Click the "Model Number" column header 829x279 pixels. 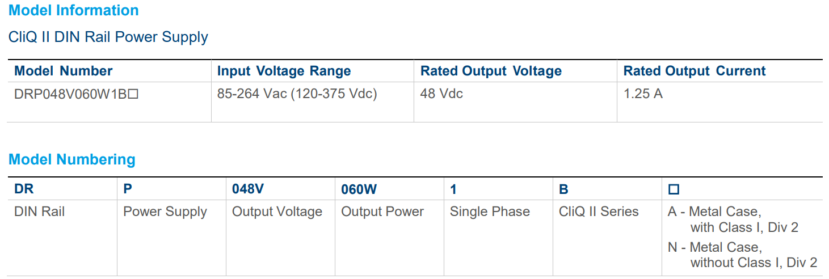pos(64,71)
